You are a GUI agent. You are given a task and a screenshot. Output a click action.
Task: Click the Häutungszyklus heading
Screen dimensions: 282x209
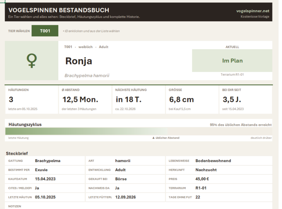coord(25,125)
